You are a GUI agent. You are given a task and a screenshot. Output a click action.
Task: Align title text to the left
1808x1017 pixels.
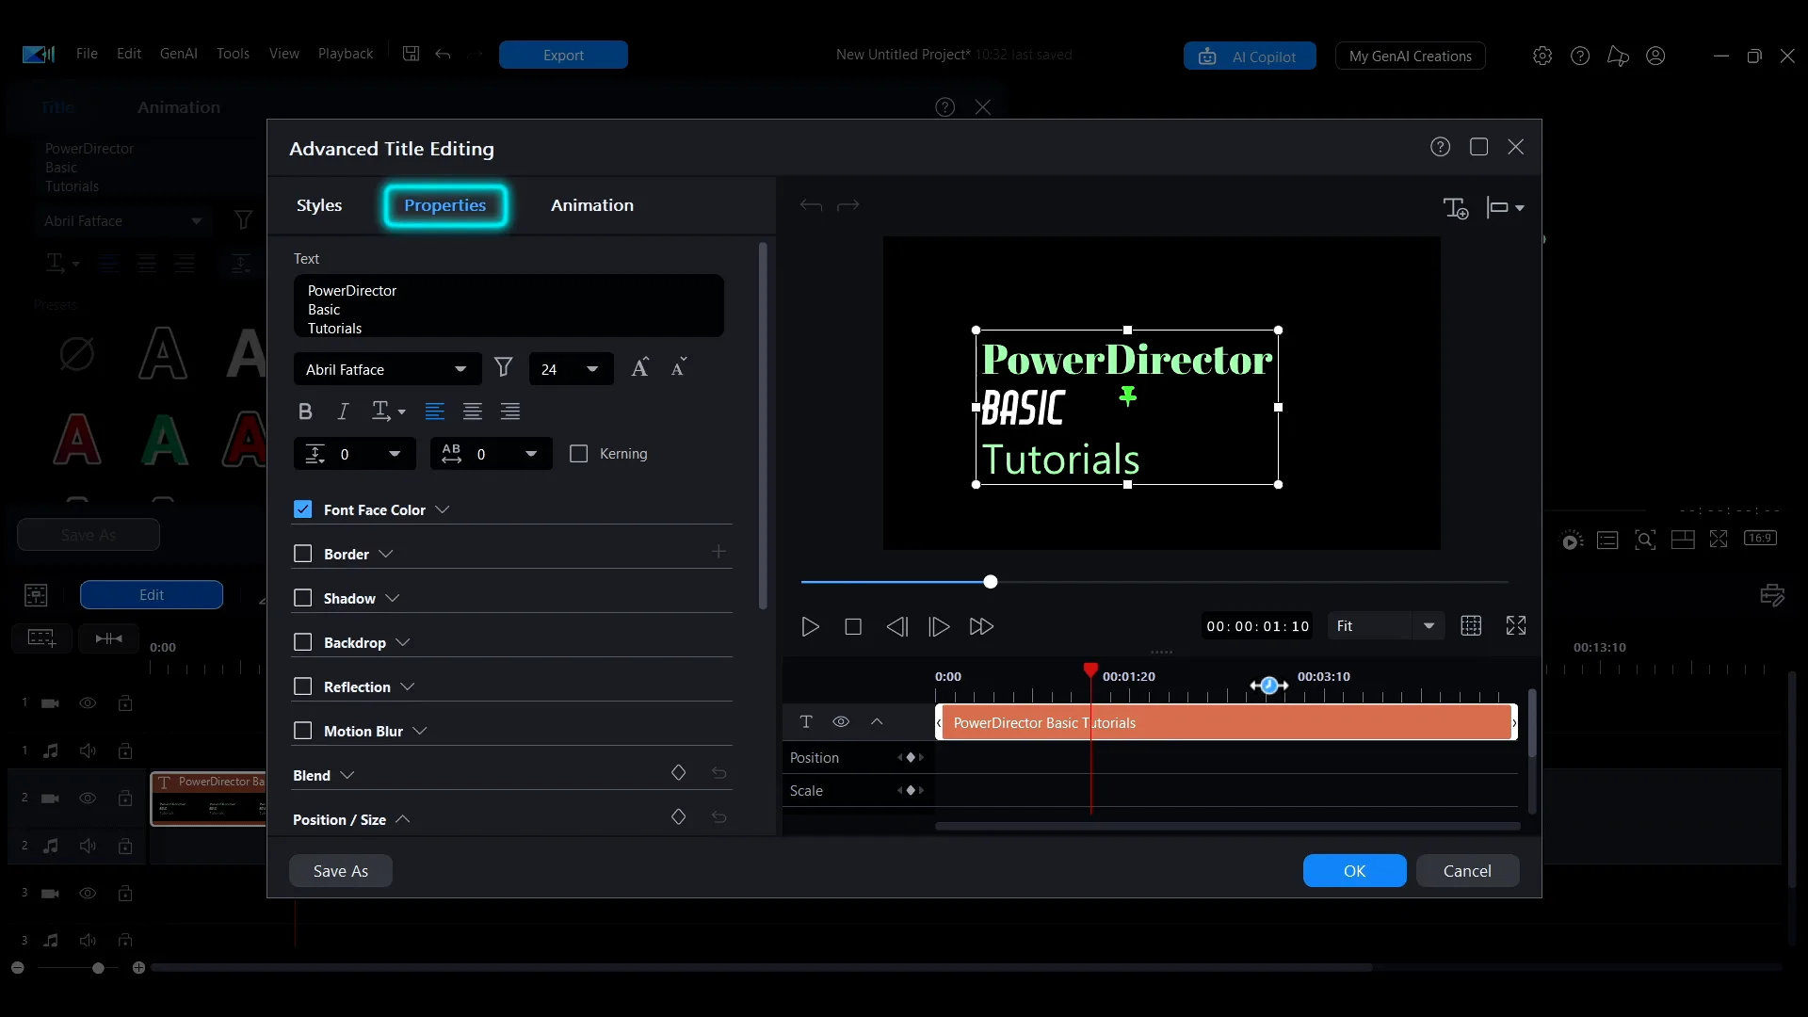(x=434, y=412)
